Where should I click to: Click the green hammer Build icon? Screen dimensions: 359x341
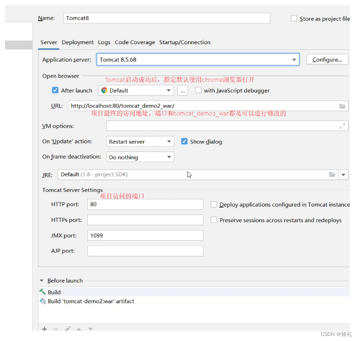pyautogui.click(x=43, y=292)
